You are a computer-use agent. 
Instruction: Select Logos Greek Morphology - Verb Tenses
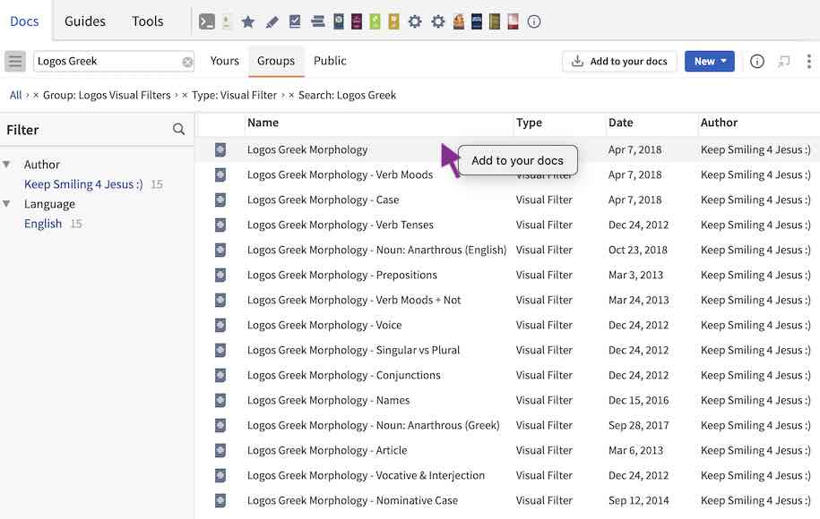[341, 225]
